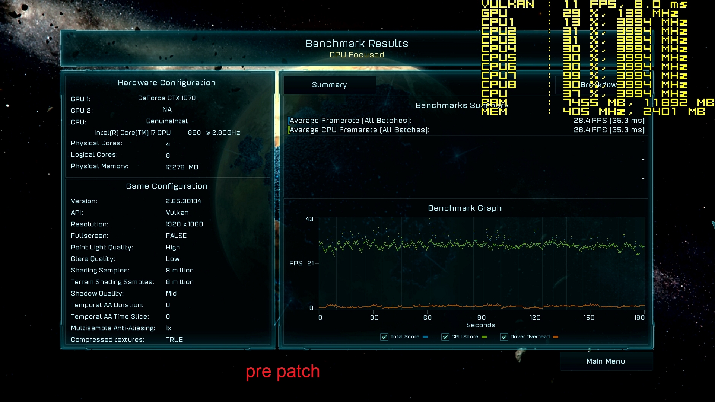Click the Vulkan API value
The height and width of the screenshot is (402, 715).
[177, 213]
